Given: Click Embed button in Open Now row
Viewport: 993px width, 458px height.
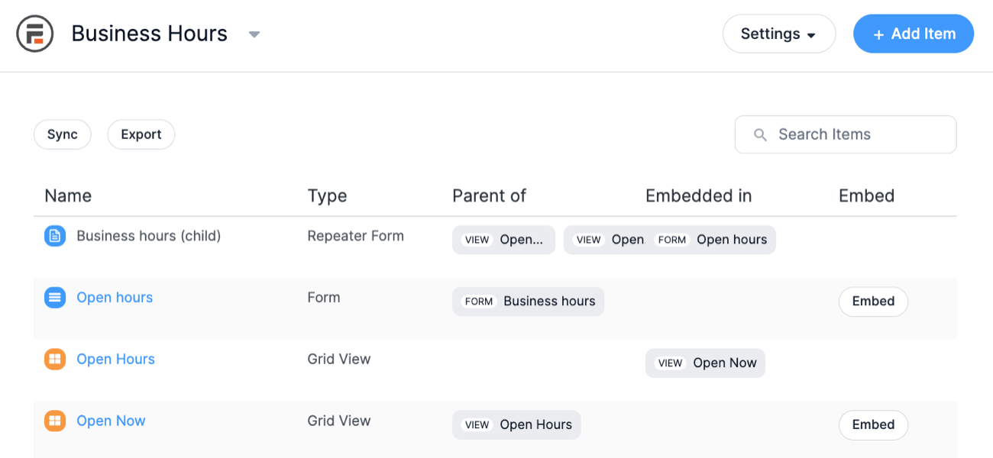Looking at the screenshot, I should coord(873,425).
